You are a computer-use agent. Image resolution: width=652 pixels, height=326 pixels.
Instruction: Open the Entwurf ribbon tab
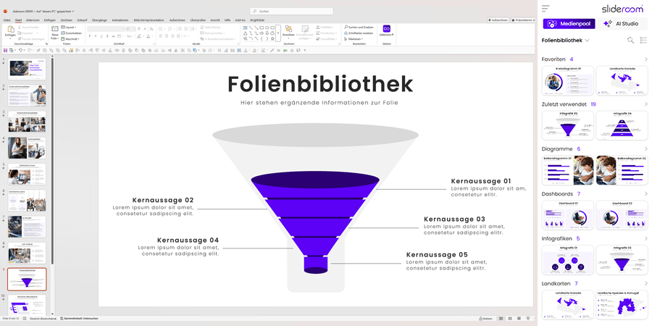(x=82, y=20)
